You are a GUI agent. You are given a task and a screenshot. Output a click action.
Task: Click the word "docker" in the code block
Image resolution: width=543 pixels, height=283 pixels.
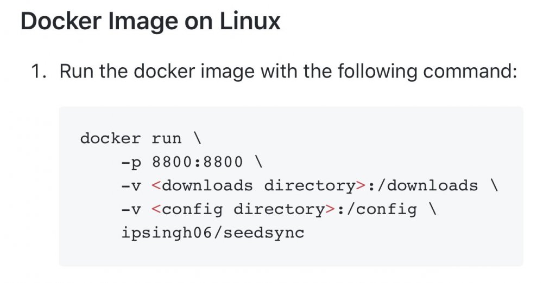[110, 138]
